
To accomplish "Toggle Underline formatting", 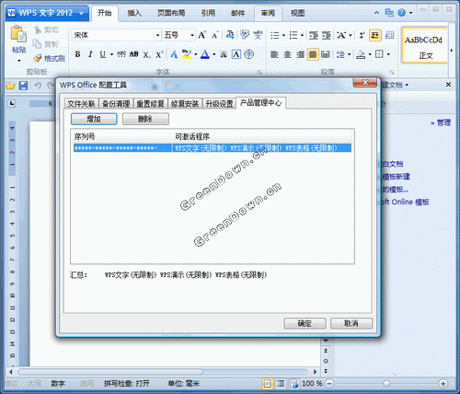I will click(x=103, y=54).
